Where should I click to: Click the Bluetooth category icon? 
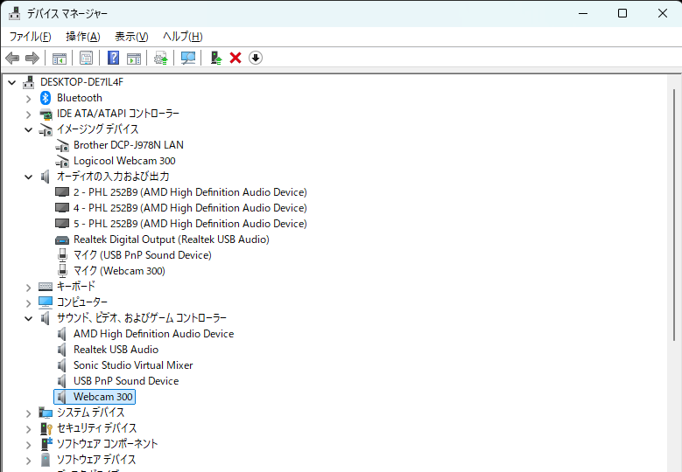46,98
